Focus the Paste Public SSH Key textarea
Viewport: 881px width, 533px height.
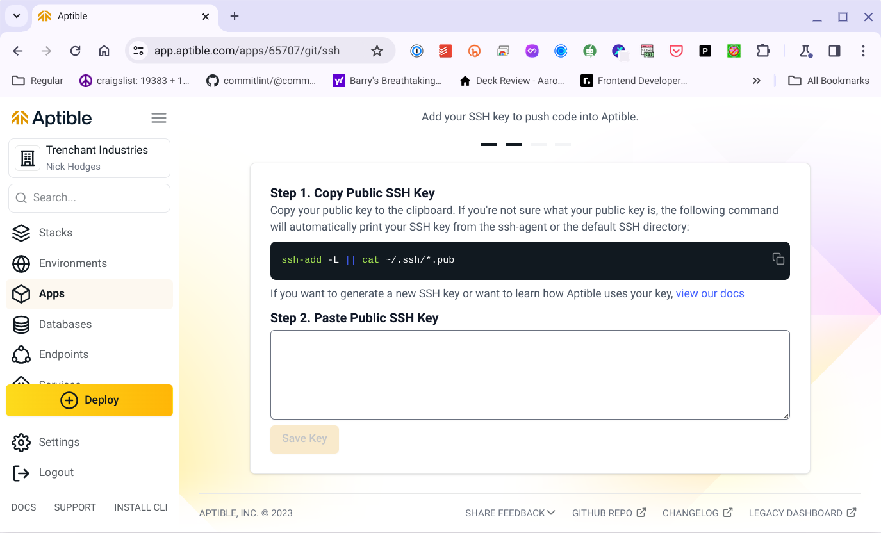point(530,375)
